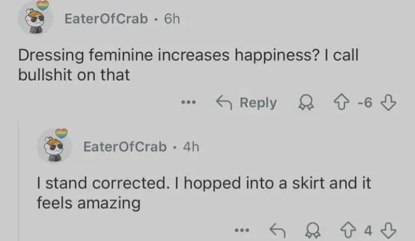
Task: Open the three-dot menu on the 4h reply
Action: click(x=240, y=228)
